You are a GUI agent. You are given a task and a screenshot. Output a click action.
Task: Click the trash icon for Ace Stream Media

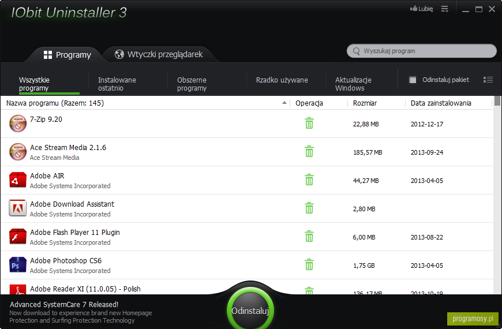pyautogui.click(x=309, y=152)
